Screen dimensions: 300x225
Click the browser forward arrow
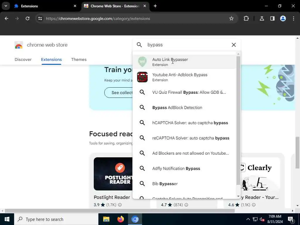(17, 18)
